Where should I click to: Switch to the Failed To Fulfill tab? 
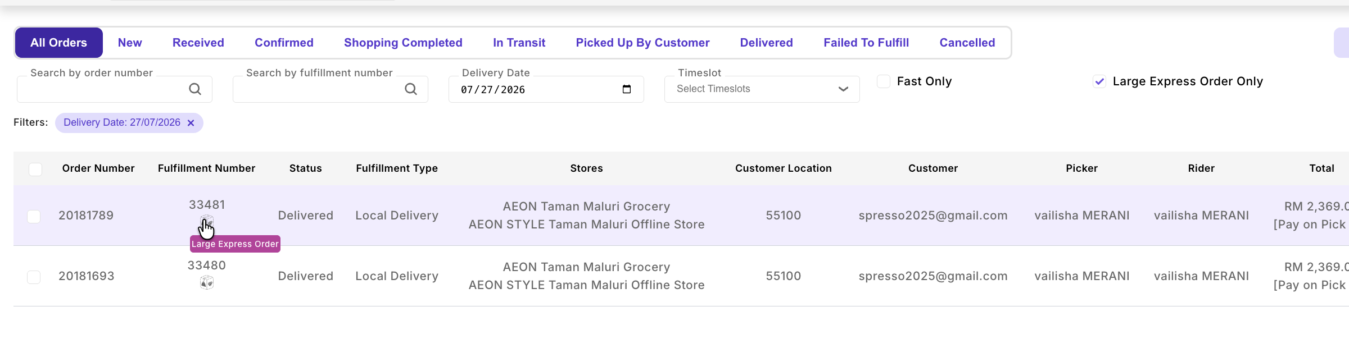click(x=866, y=43)
